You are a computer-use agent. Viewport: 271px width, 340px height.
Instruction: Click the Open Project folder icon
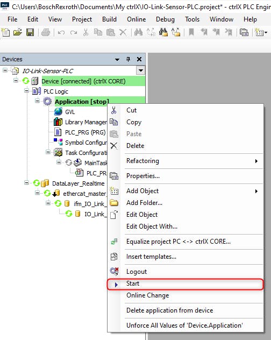[18, 32]
